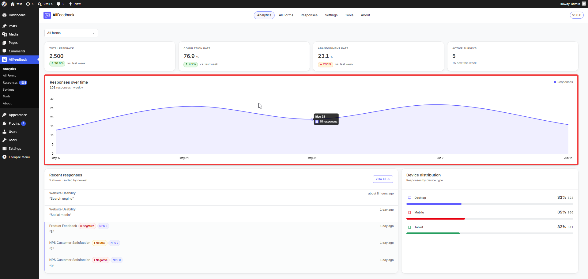Click the View all button
Screen dimensions: 588x279
[x=383, y=179]
